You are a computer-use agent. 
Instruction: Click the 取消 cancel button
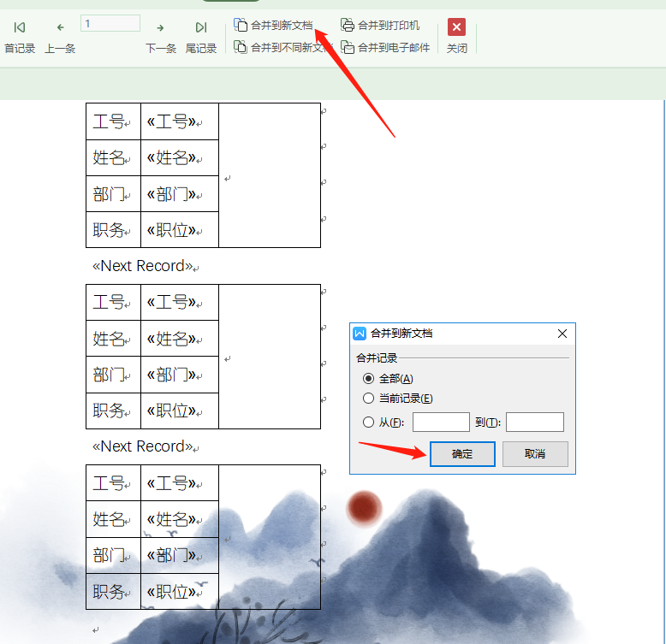535,454
